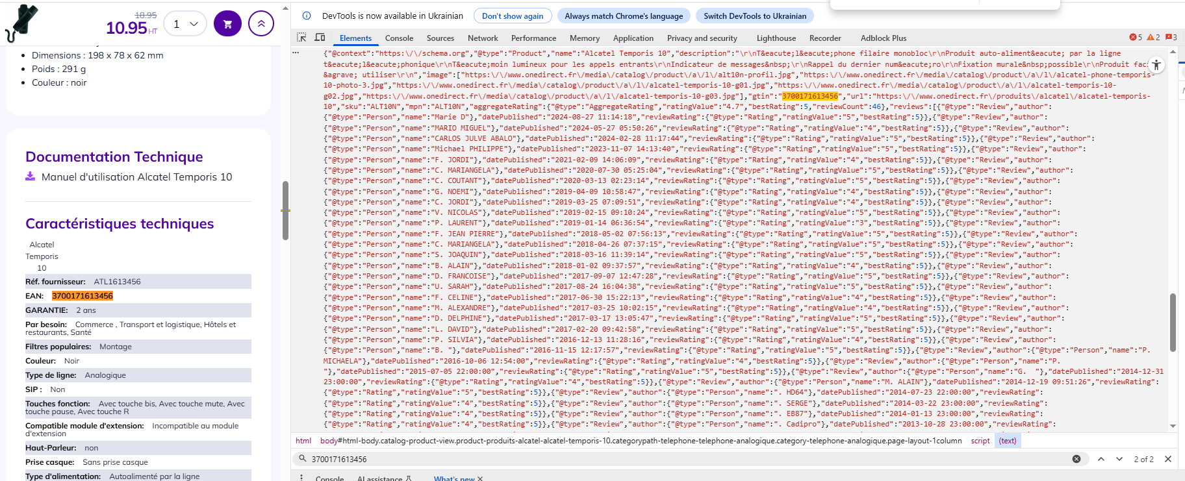1185x481 pixels.
Task: Toggle the device toolbar icon
Action: (x=320, y=38)
